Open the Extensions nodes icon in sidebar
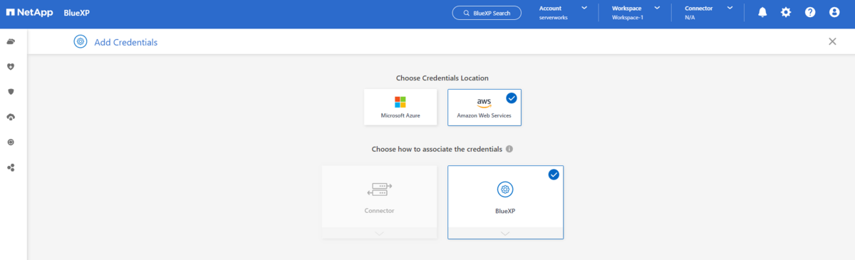The width and height of the screenshot is (855, 260). click(11, 167)
